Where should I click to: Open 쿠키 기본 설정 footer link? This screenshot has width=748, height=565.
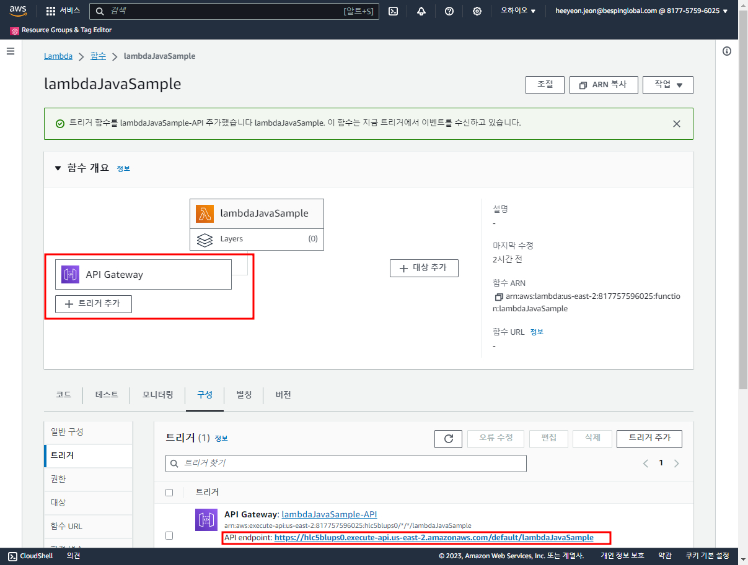pos(707,556)
